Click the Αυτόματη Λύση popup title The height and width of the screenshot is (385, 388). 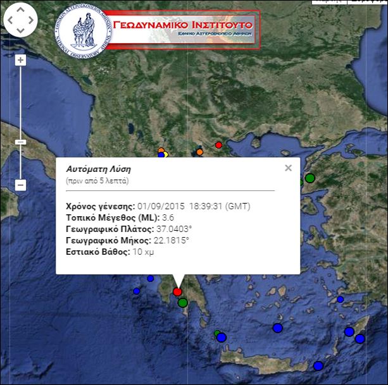tap(99, 169)
